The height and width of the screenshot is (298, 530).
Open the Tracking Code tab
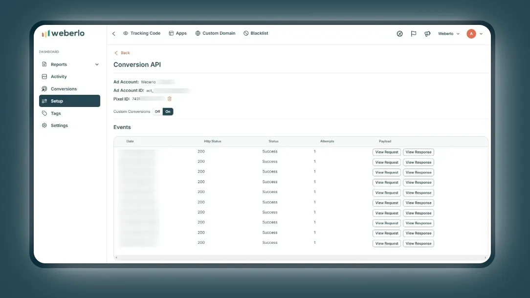(x=142, y=33)
